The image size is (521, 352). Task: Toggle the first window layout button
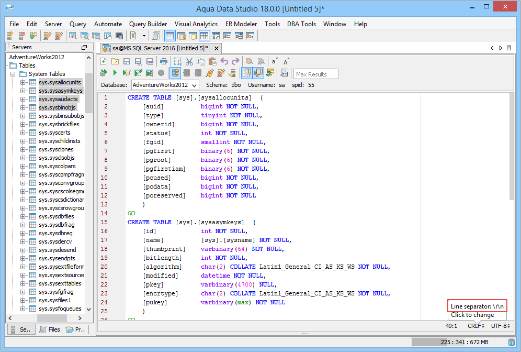click(169, 36)
